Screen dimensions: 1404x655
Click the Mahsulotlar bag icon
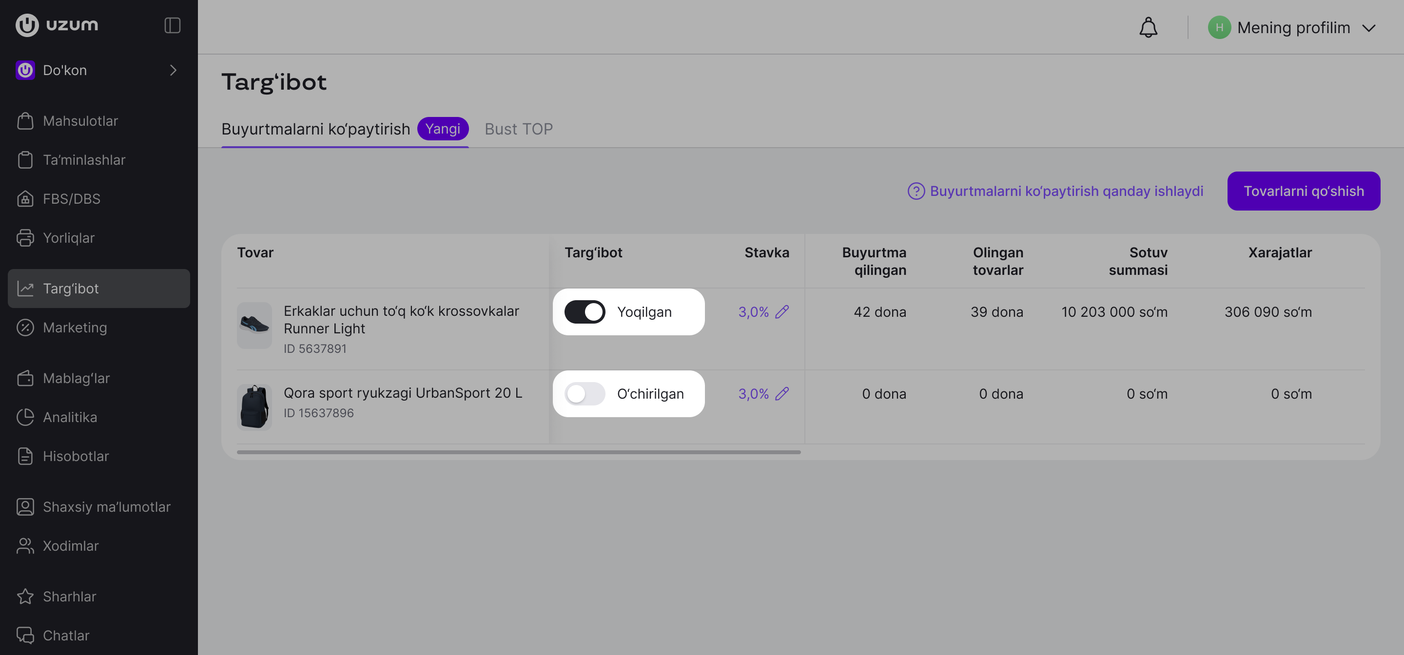[25, 121]
